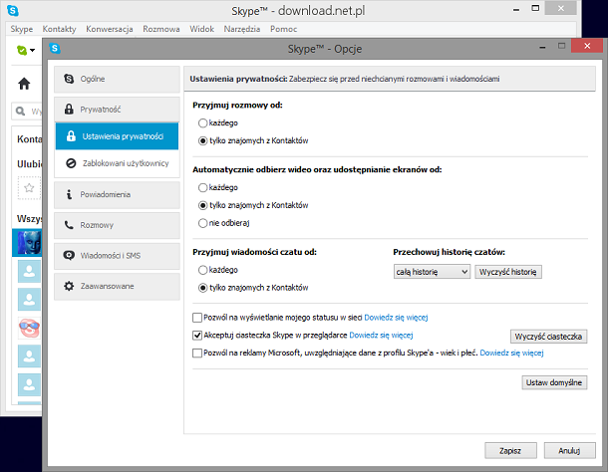Open Zablokowani użytkownicy list
This screenshot has width=608, height=472.
tap(117, 163)
